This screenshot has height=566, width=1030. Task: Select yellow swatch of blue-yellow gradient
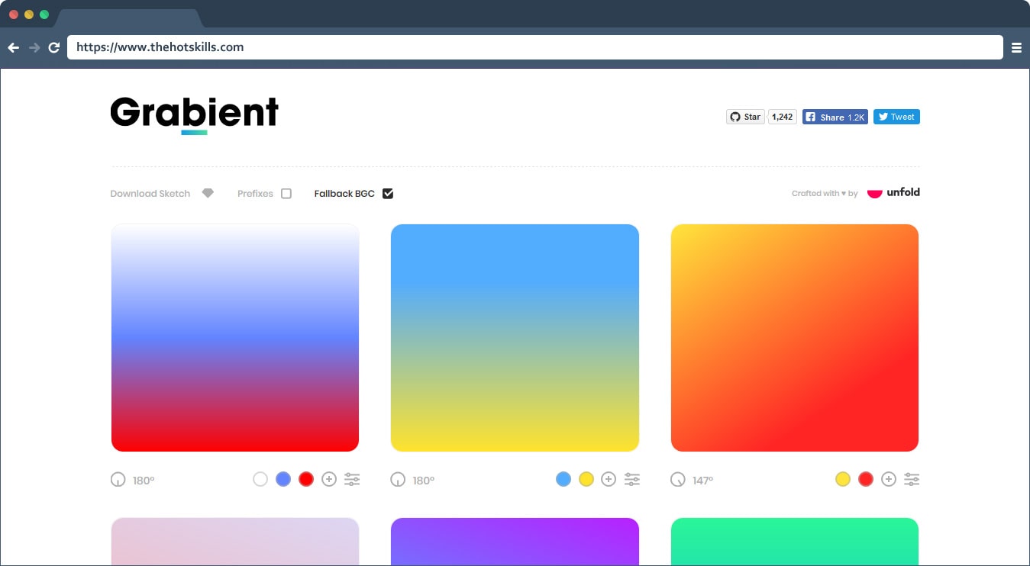586,479
